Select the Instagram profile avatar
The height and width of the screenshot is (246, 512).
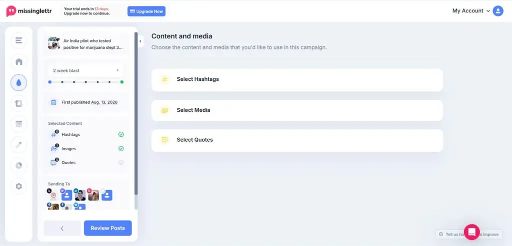click(93, 195)
